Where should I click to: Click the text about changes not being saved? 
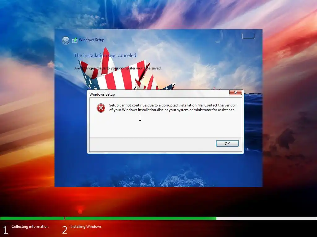click(x=118, y=68)
